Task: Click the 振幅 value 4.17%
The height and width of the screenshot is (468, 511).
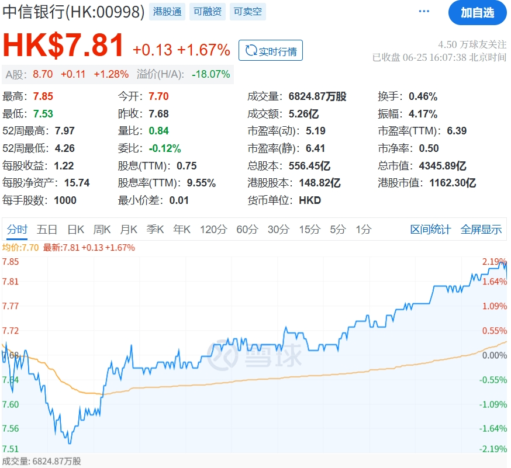Action: click(423, 114)
